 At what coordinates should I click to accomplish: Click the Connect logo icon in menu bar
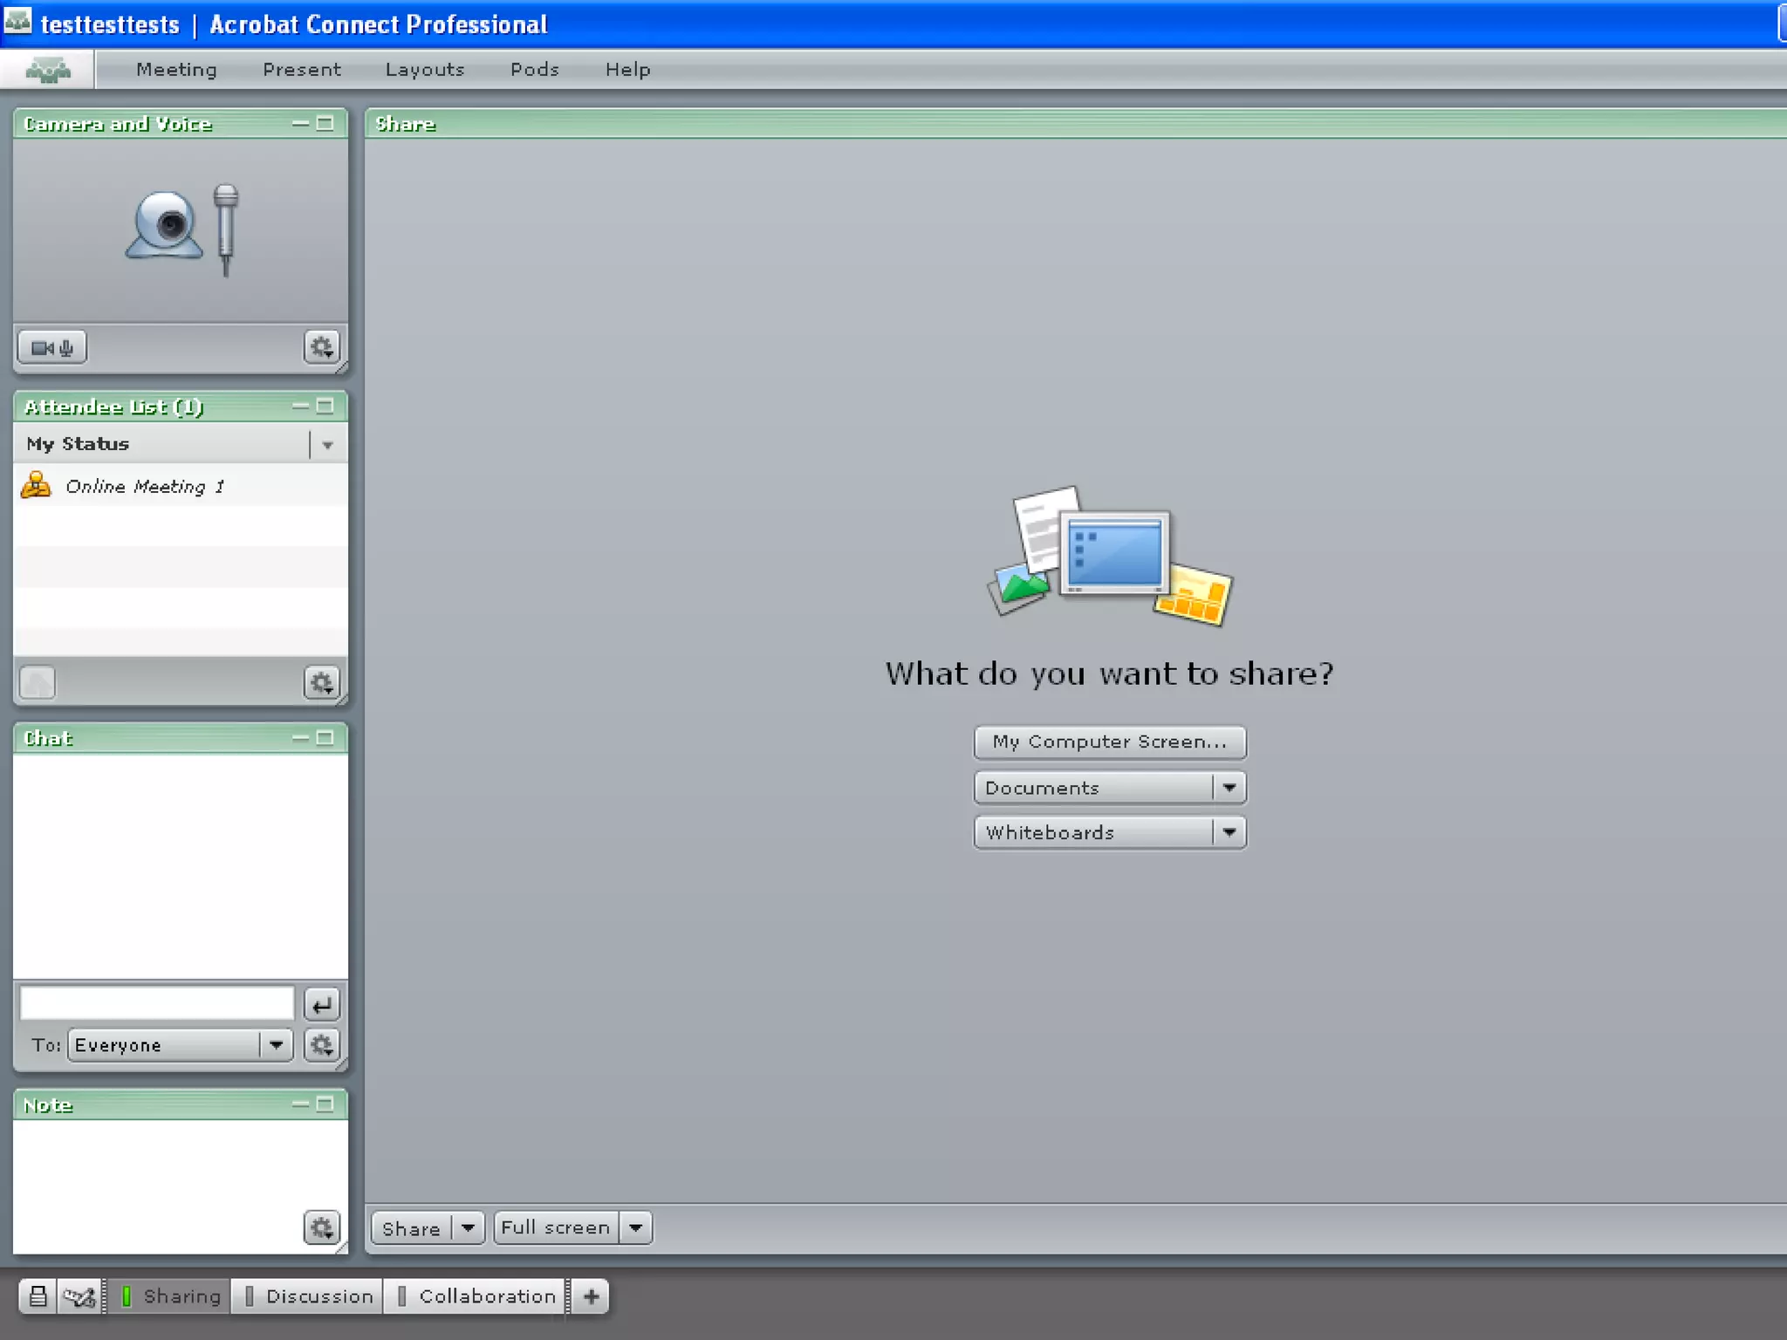click(48, 70)
